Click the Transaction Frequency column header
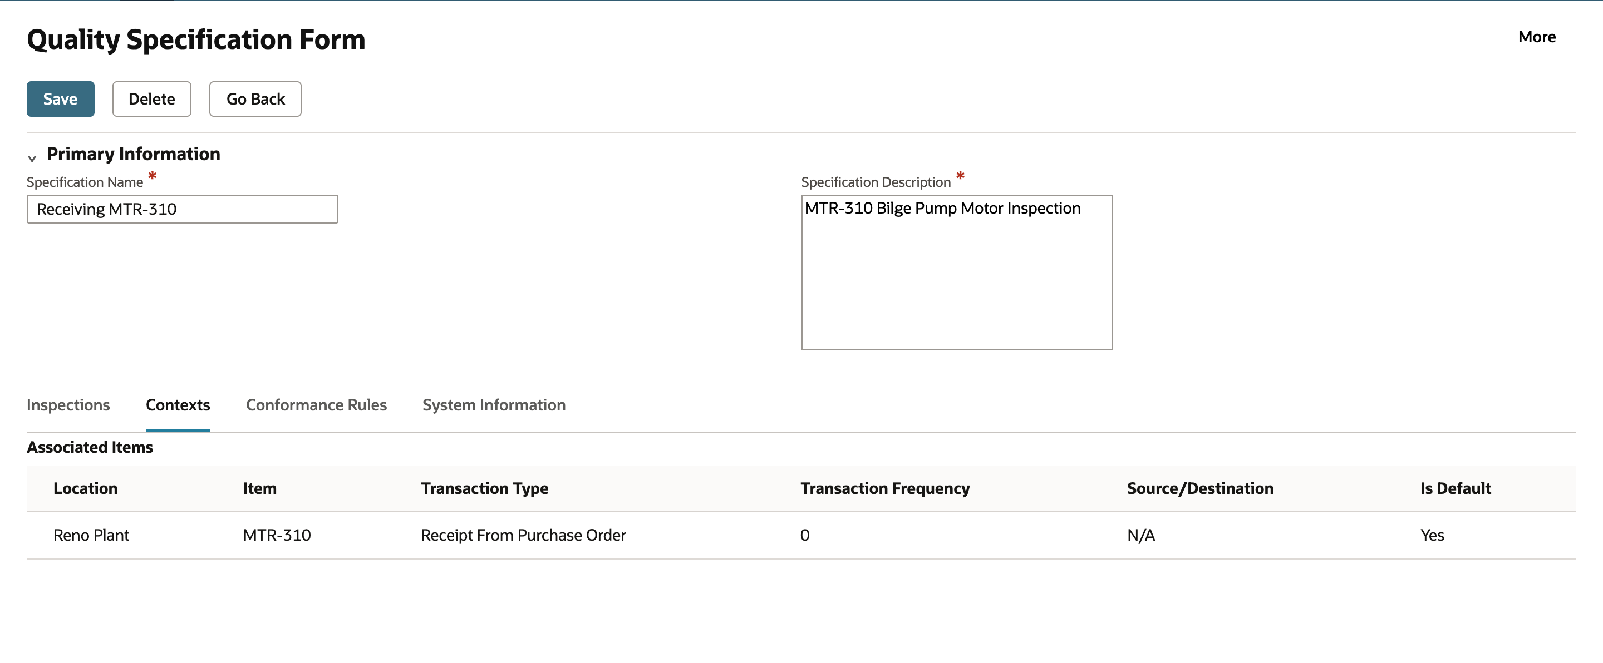The width and height of the screenshot is (1603, 663). 885,488
